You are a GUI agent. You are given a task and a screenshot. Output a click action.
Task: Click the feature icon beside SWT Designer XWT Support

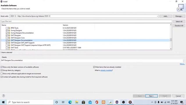click(x=9, y=45)
